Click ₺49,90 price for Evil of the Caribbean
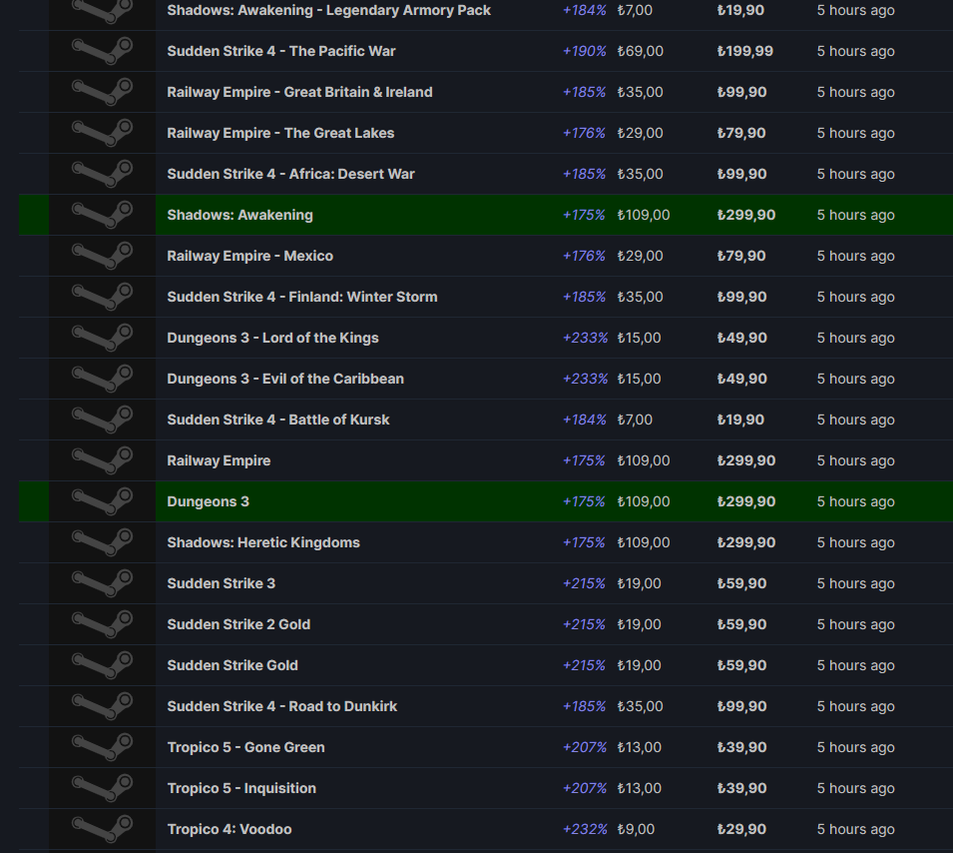This screenshot has height=853, width=953. (x=742, y=379)
